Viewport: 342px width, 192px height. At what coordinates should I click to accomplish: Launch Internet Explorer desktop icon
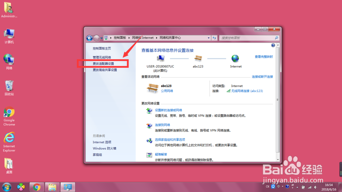coord(9,142)
